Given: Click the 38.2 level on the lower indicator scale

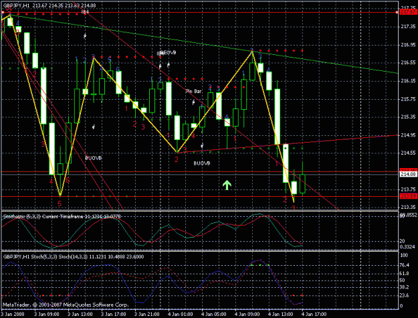Looking at the screenshot, I should coord(405,287).
